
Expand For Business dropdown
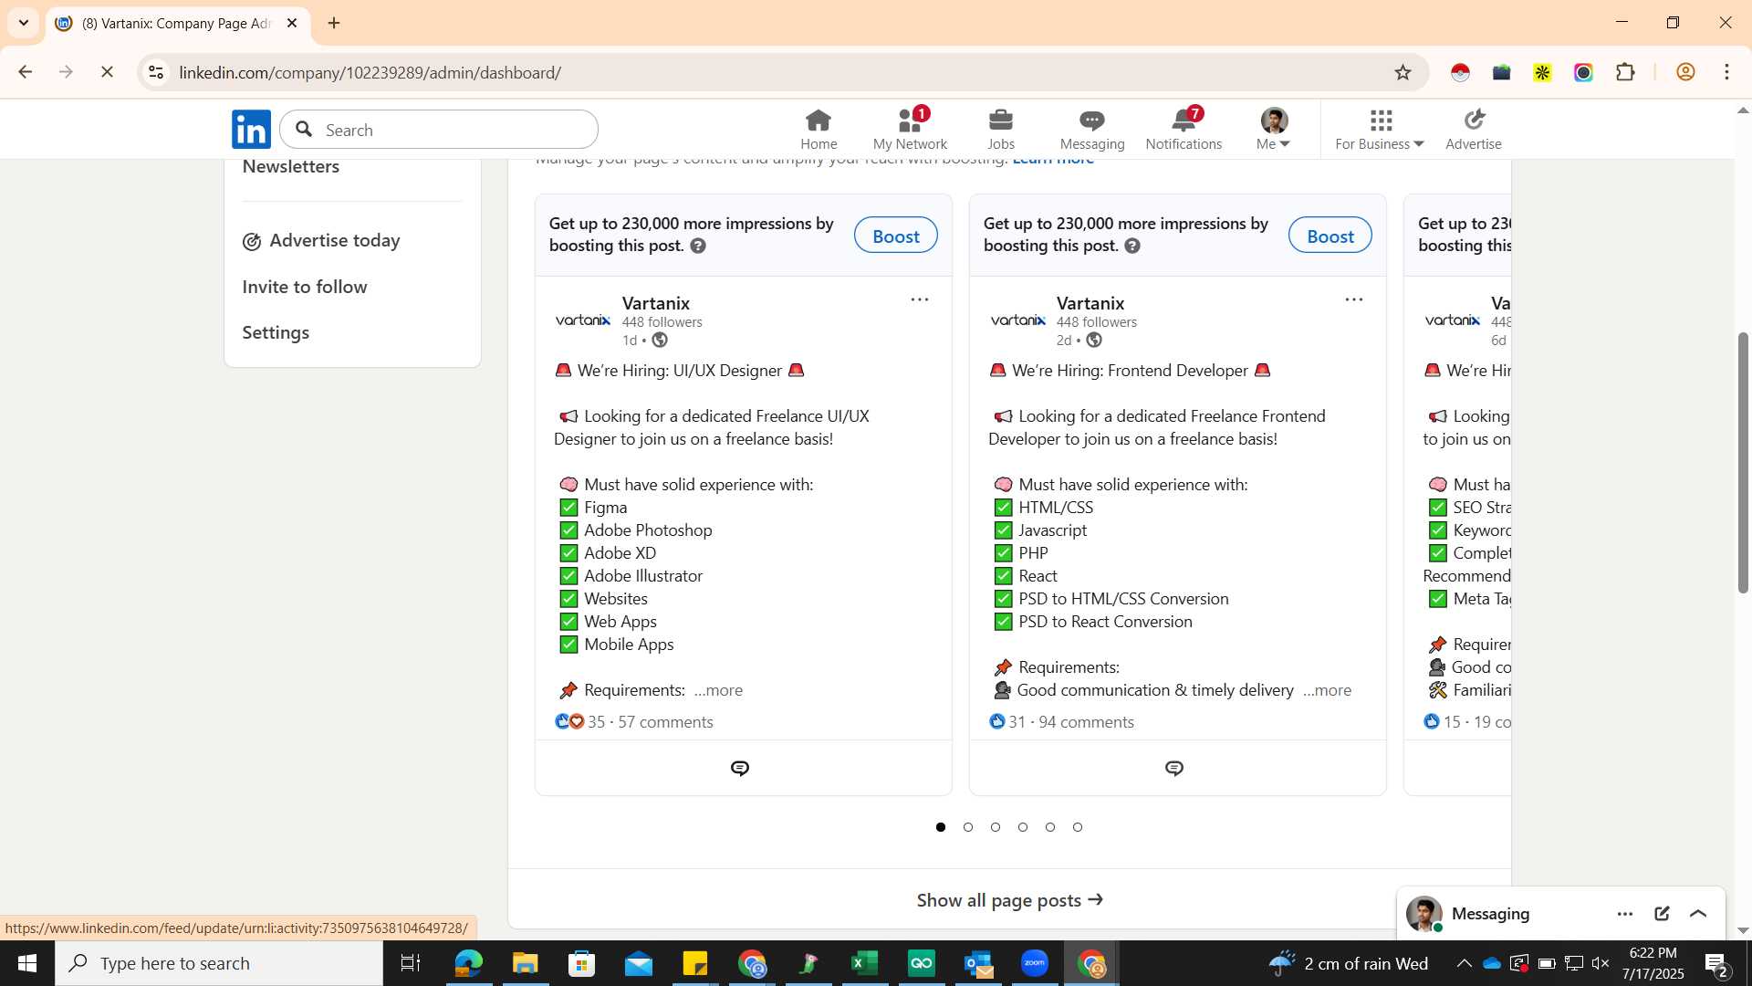[1380, 130]
